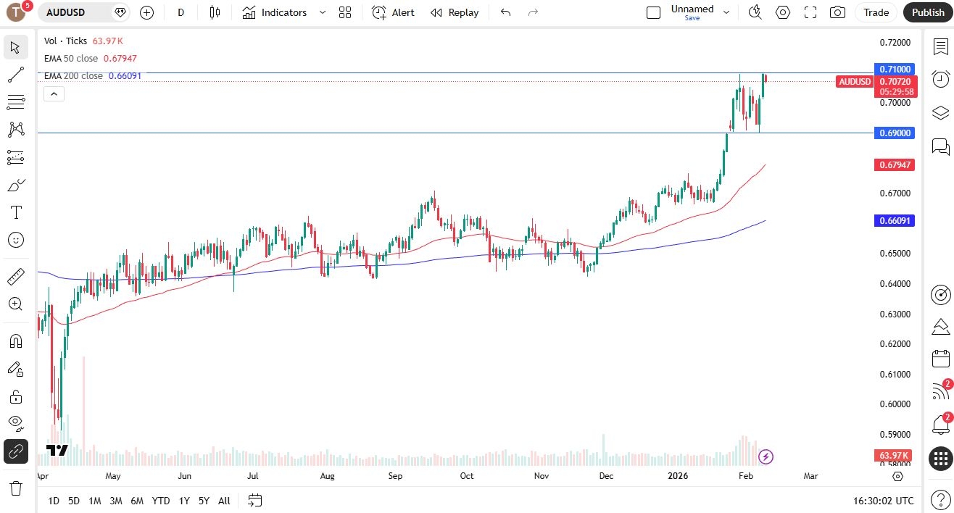Select the text annotation tool
954x513 pixels.
(16, 212)
